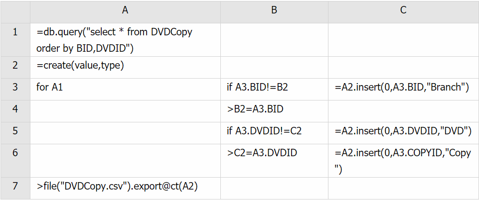Screen dimensions: 479x201
Task: Click the db.query select statement cell
Action: [125, 40]
